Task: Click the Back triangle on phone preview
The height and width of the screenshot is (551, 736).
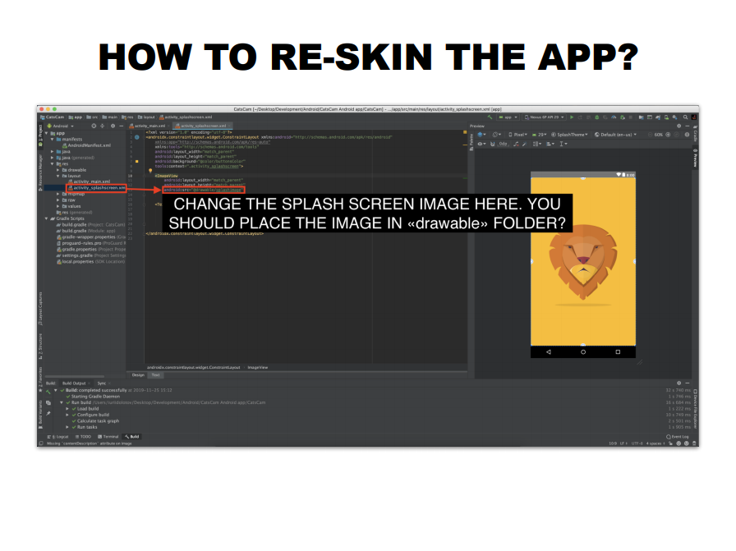Action: (x=548, y=352)
